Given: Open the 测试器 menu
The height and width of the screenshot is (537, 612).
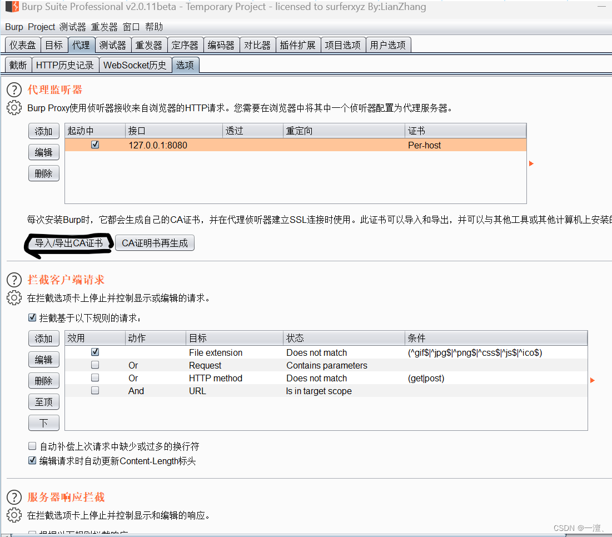Looking at the screenshot, I should (x=73, y=27).
